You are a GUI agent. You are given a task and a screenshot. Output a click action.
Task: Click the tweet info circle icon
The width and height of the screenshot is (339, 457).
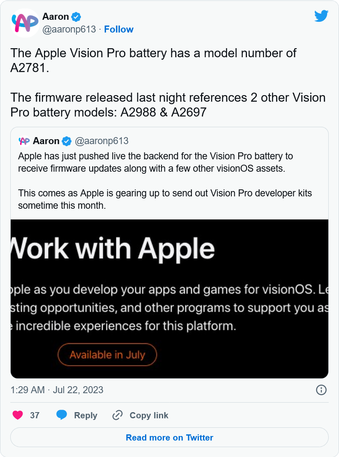point(321,389)
